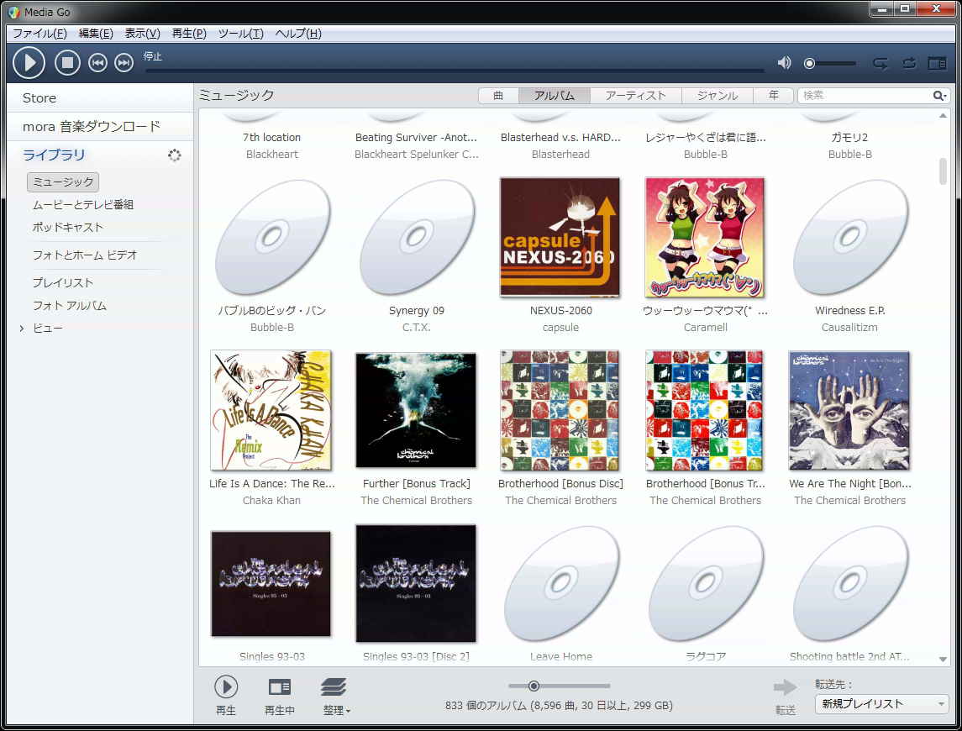Open the ヘルプ menu
This screenshot has height=731, width=962.
pos(298,33)
